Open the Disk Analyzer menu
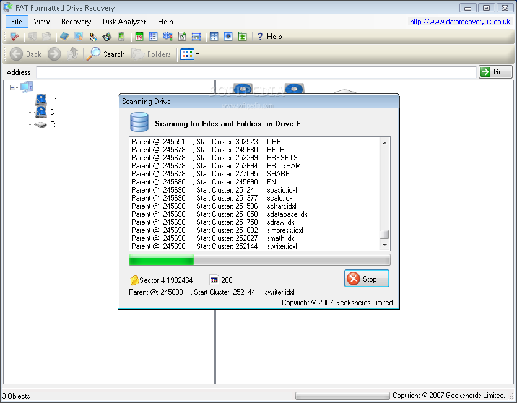 point(124,22)
